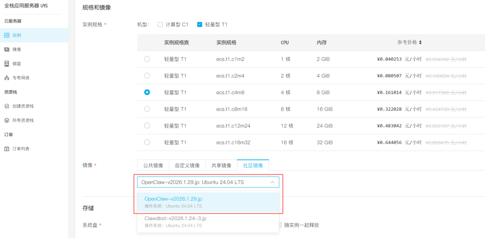Select the ecs.t1.c8m16 radio button
Screen dimensions: 485x238
point(147,109)
